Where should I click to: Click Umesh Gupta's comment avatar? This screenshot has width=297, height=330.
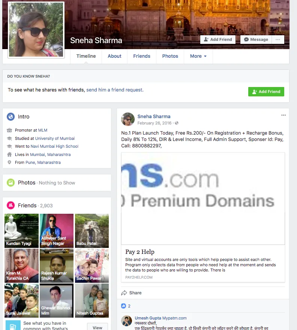pos(126,321)
